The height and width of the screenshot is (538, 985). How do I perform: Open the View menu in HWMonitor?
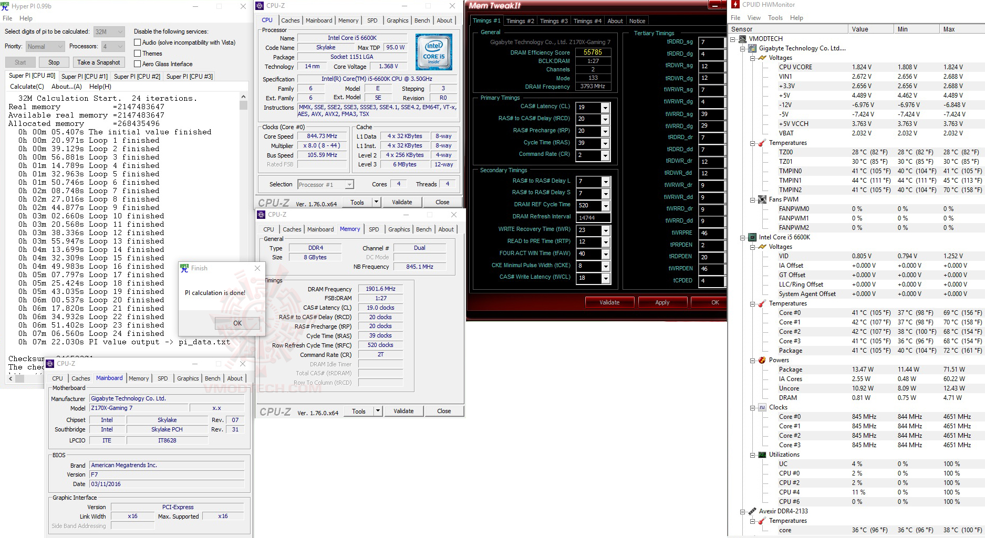coord(754,18)
